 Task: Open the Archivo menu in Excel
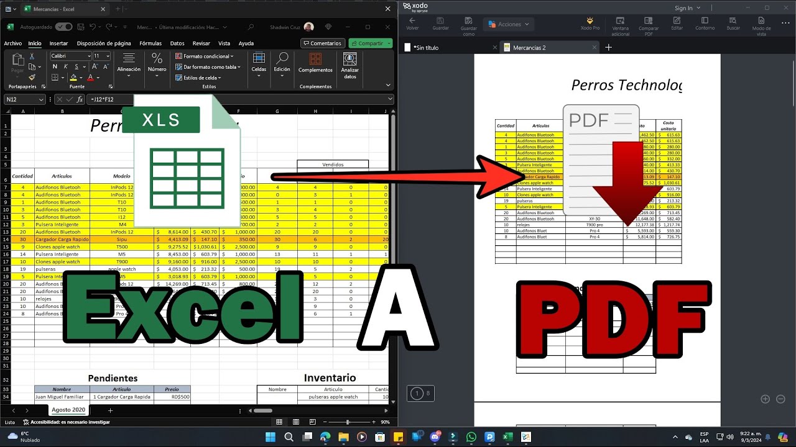(x=13, y=43)
